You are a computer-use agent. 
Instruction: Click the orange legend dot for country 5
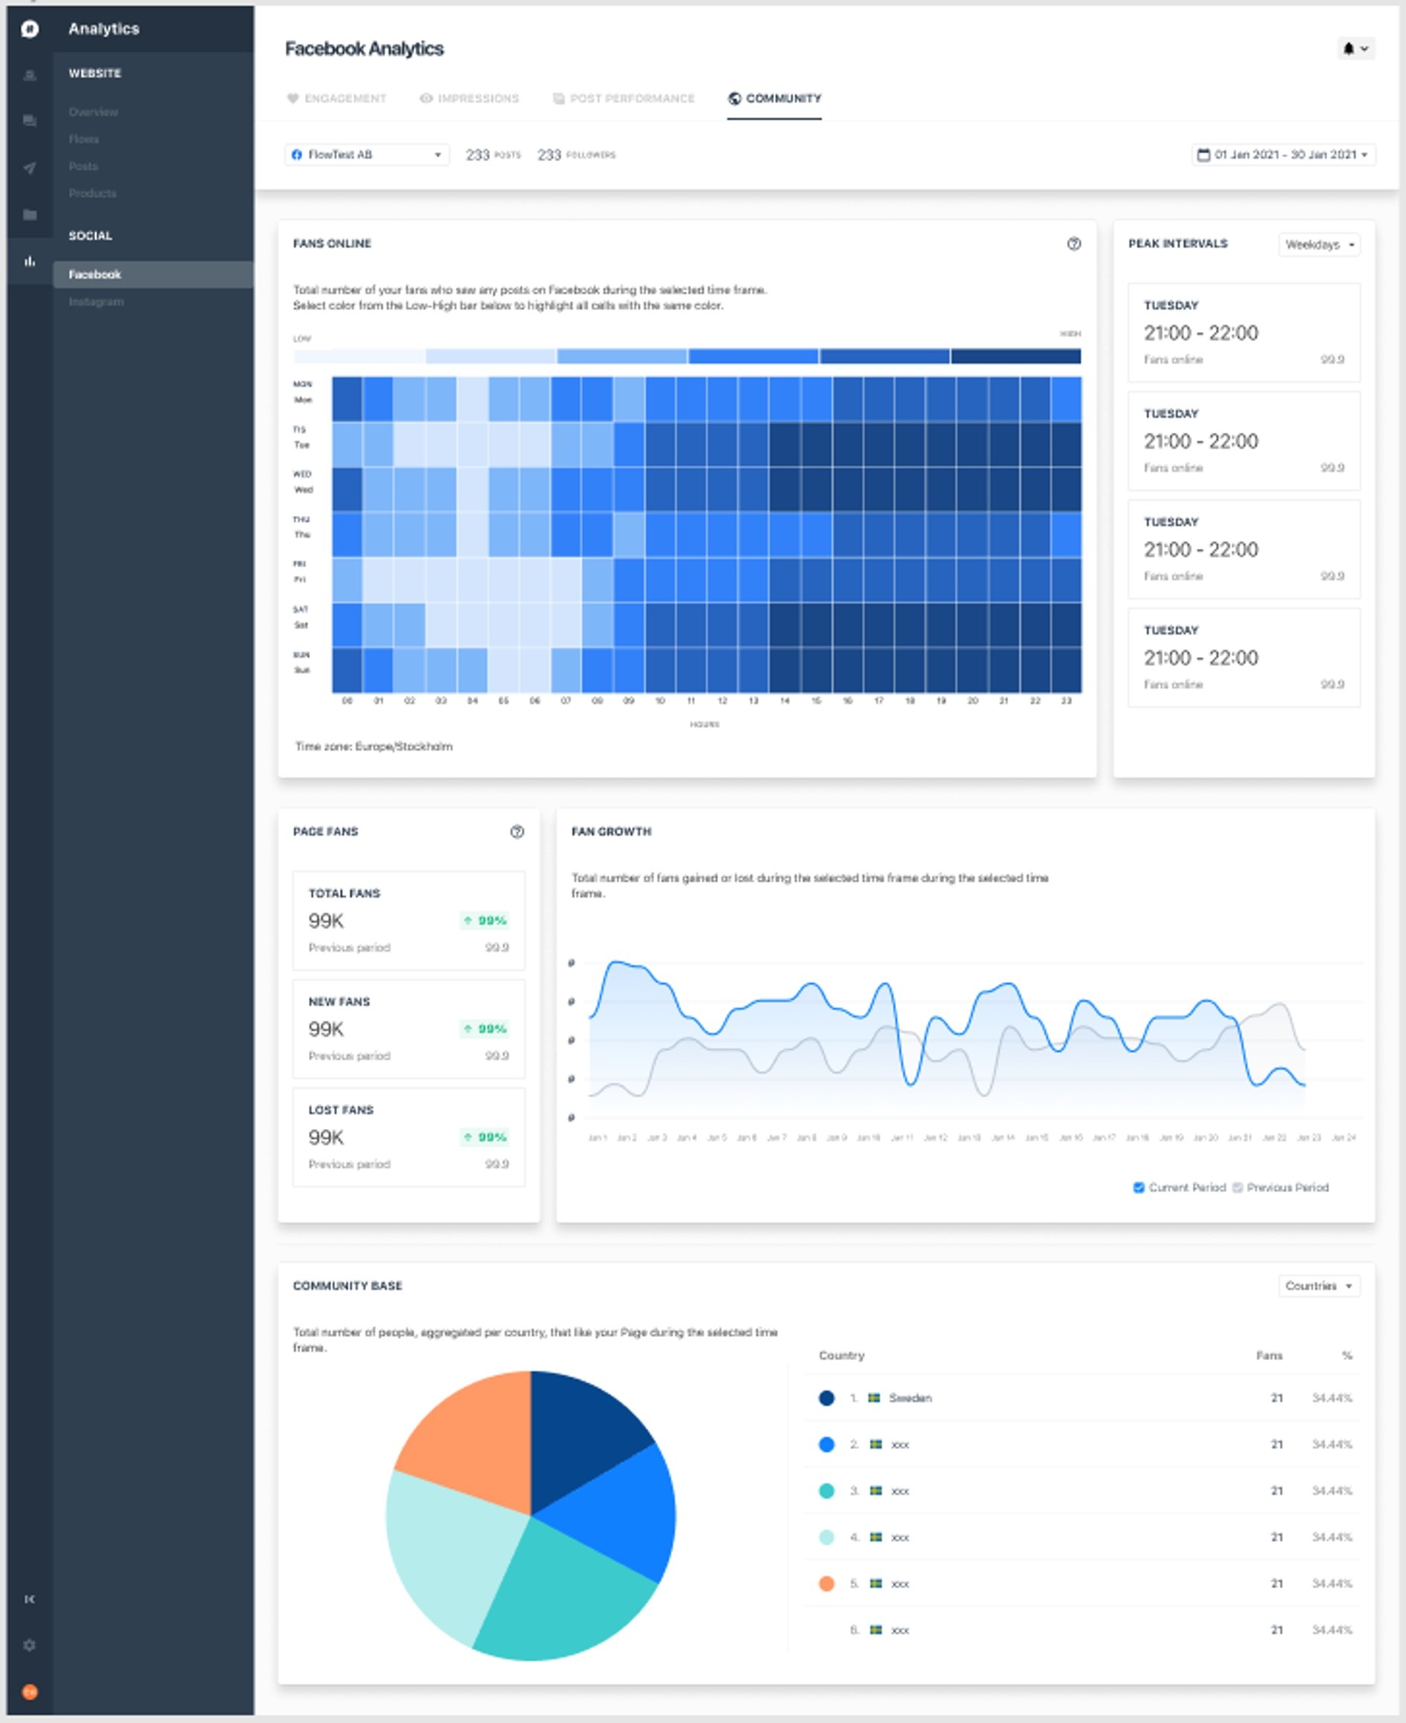(826, 1583)
